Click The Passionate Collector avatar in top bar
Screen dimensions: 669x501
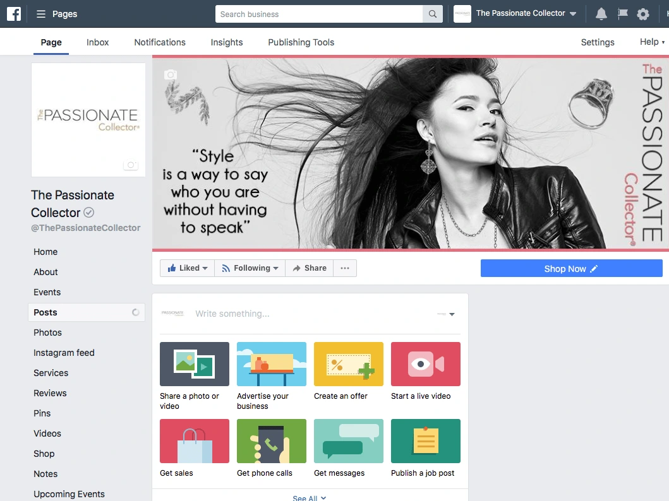coord(462,14)
